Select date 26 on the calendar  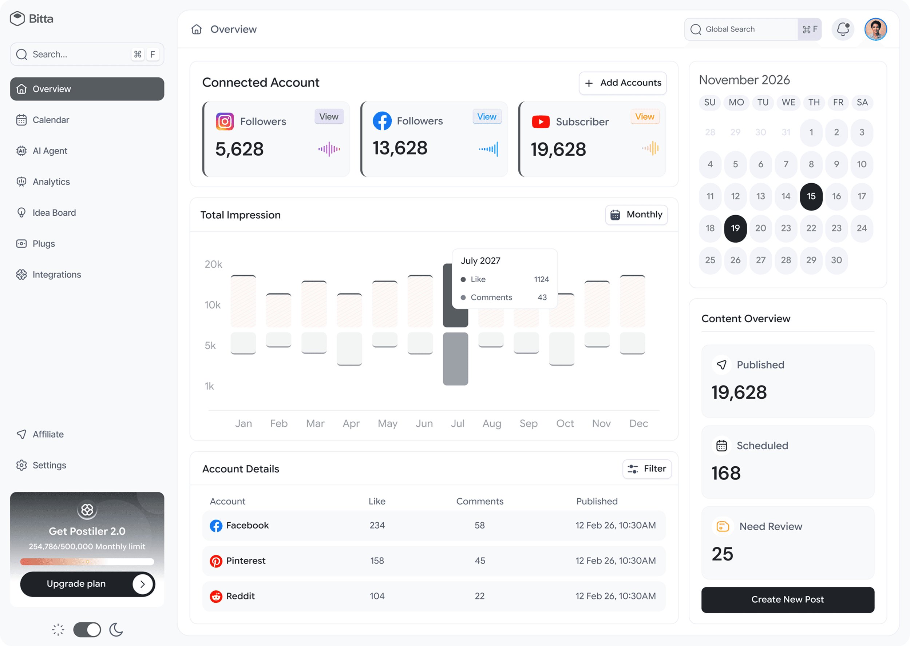click(x=735, y=260)
